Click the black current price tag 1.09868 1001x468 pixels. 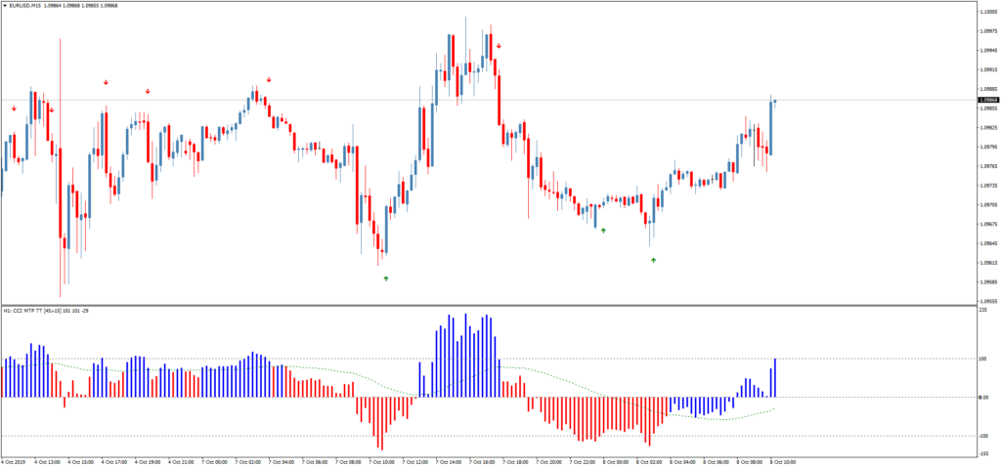point(987,100)
